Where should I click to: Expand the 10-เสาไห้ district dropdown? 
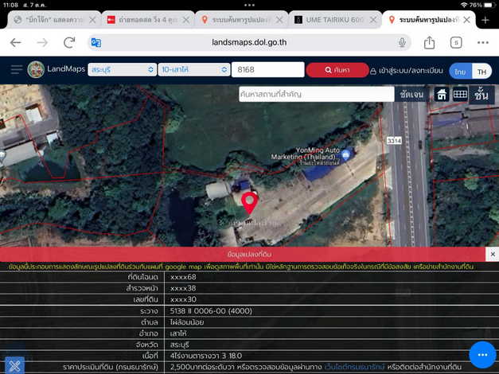192,70
